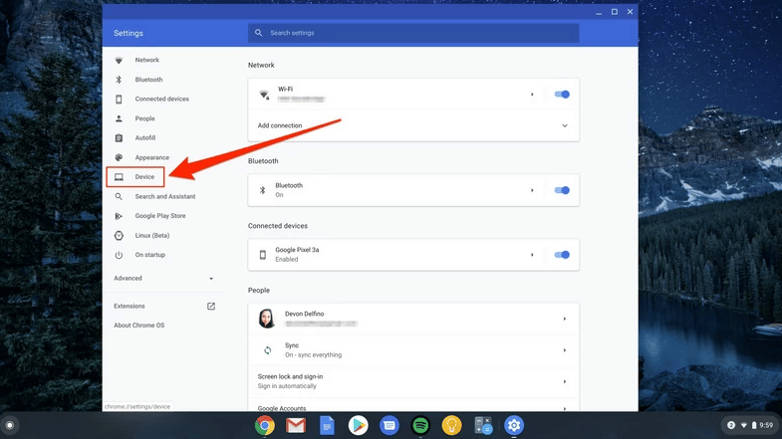Select Autofill in the sidebar menu

(x=145, y=138)
